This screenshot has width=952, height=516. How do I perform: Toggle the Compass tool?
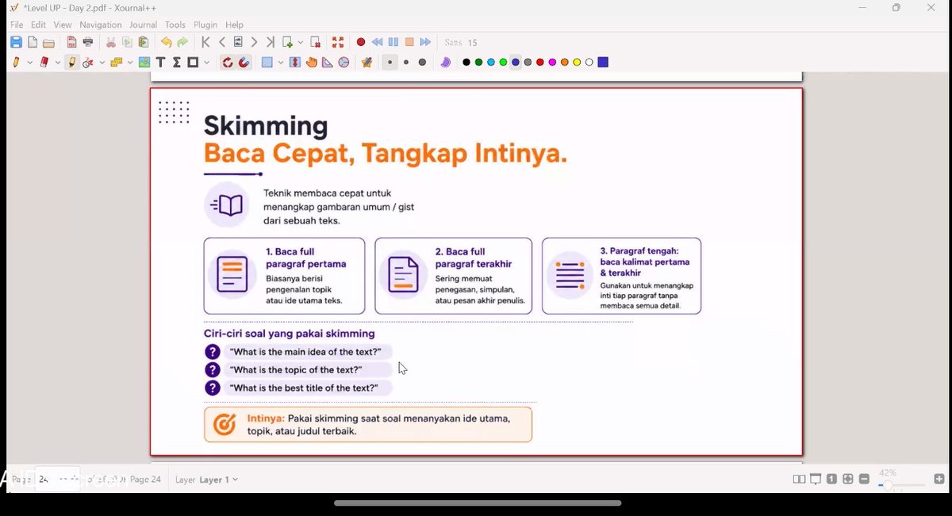tap(344, 62)
